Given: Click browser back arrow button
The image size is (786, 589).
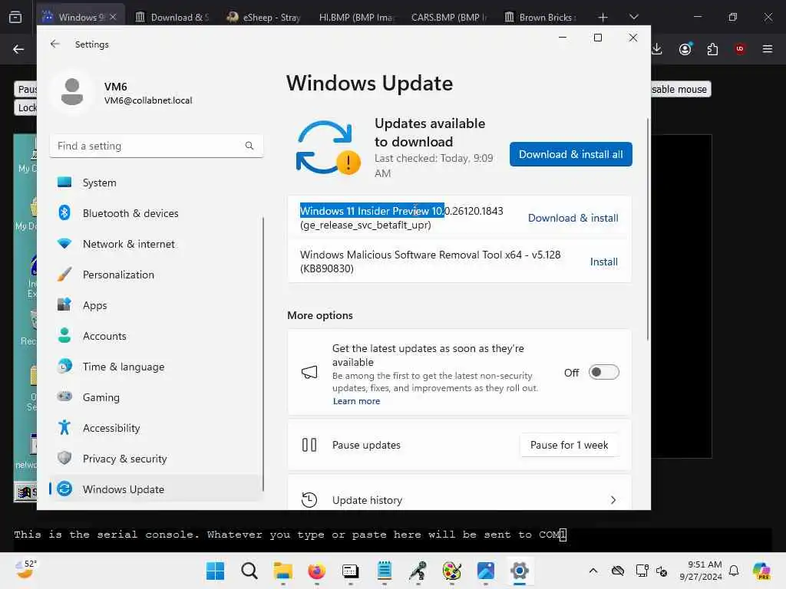Looking at the screenshot, I should [x=18, y=49].
